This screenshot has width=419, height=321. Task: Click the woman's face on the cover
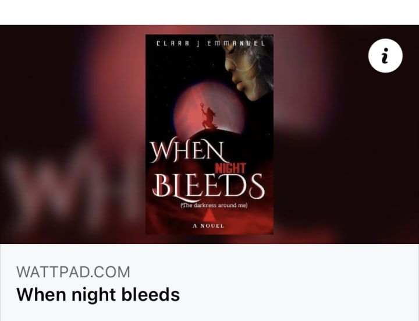[x=244, y=68]
